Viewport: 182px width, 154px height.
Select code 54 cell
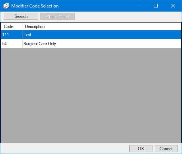coord(12,44)
